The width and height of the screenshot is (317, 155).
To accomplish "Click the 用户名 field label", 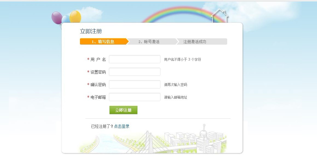I will (98, 59).
